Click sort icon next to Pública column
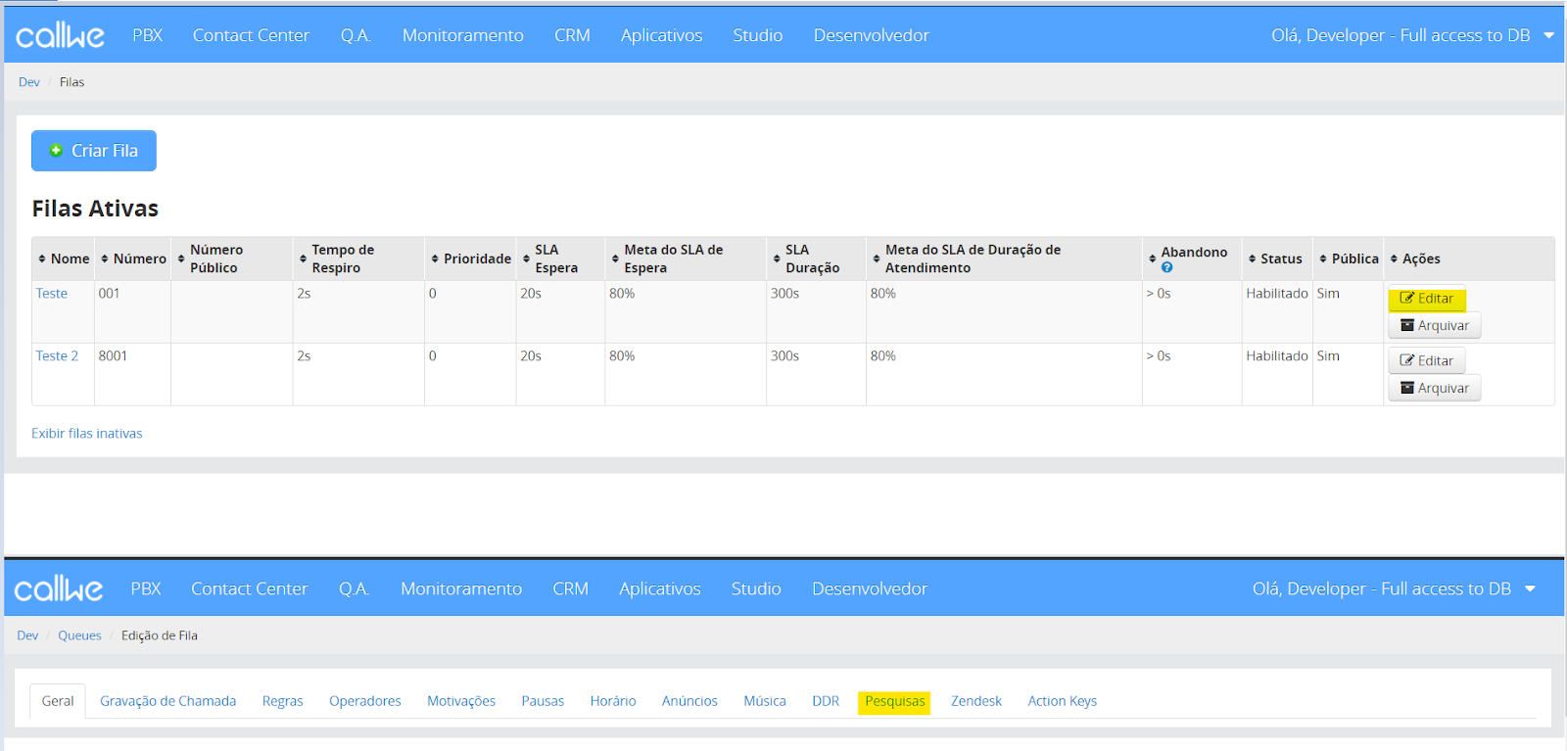This screenshot has height=751, width=1567. tap(1323, 258)
